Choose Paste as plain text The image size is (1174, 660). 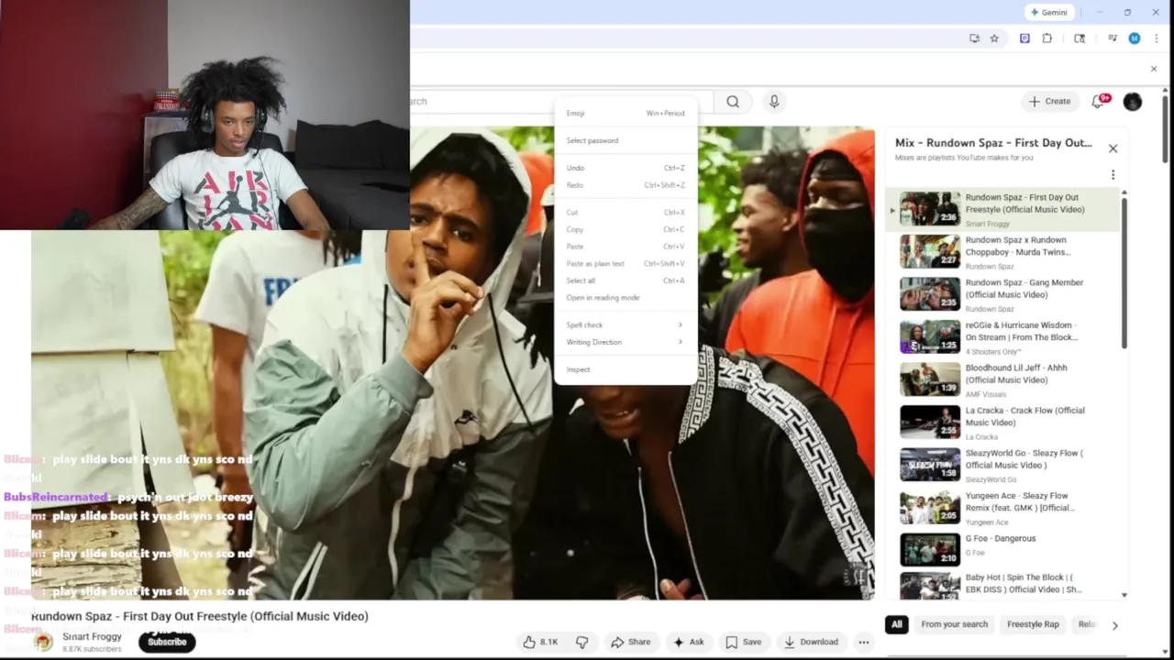[626, 264]
